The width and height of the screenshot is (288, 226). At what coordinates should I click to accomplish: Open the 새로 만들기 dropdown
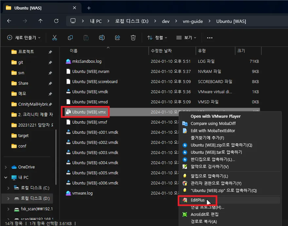pyautogui.click(x=24, y=38)
